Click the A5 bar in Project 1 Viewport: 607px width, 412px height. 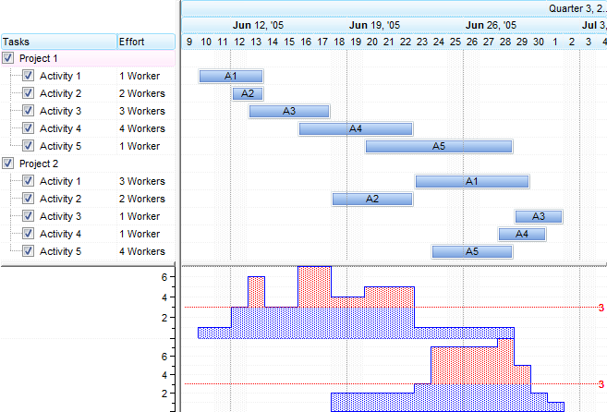[x=439, y=146]
